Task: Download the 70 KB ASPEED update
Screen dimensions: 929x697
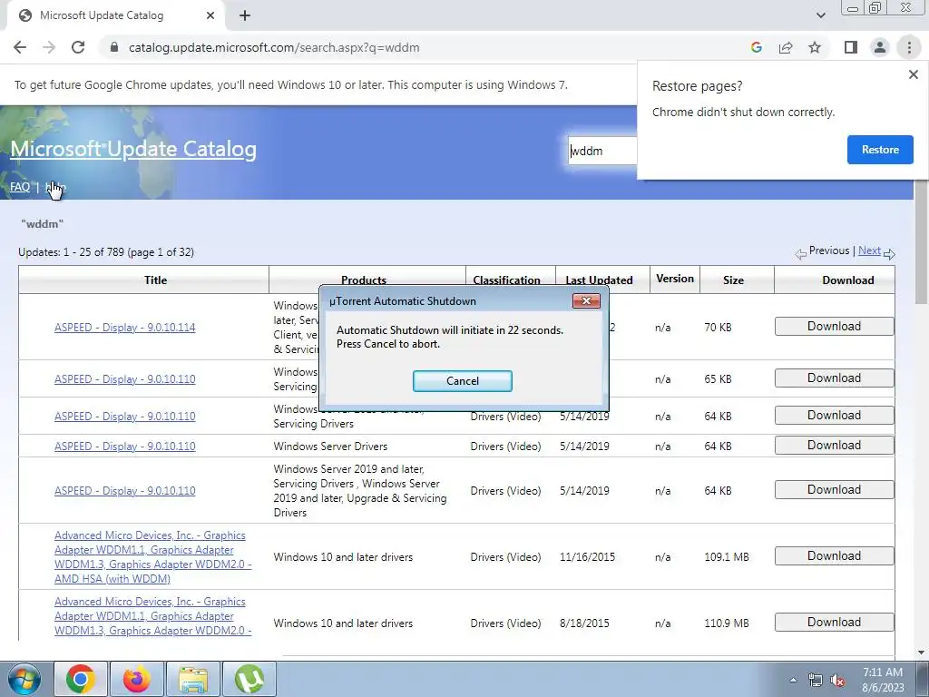Action: pos(835,326)
